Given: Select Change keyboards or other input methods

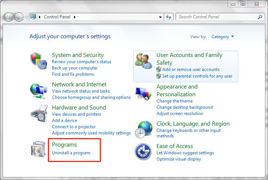Looking at the screenshot, I should [188, 133].
